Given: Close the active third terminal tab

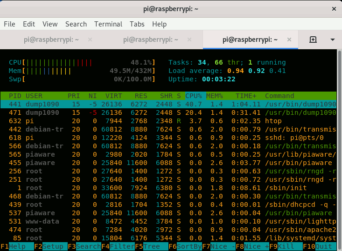Looking at the screenshot, I should [x=289, y=40].
